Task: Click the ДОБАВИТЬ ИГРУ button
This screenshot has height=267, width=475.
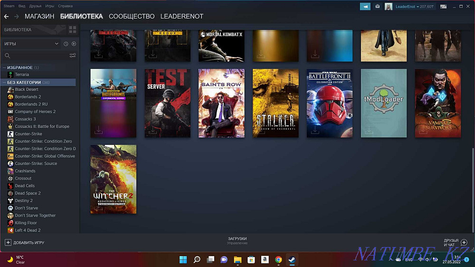Action: [x=25, y=242]
